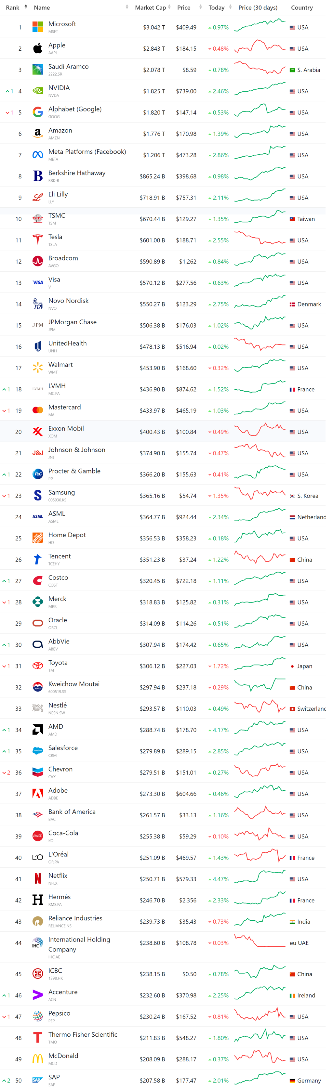Click the Adobe logo icon
333x1089 pixels.
pos(38,794)
